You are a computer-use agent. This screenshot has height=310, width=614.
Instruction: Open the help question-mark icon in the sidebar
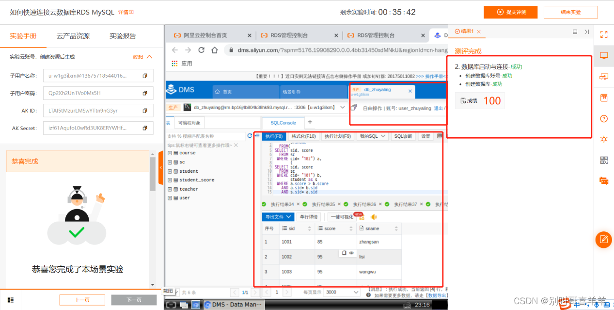[604, 118]
